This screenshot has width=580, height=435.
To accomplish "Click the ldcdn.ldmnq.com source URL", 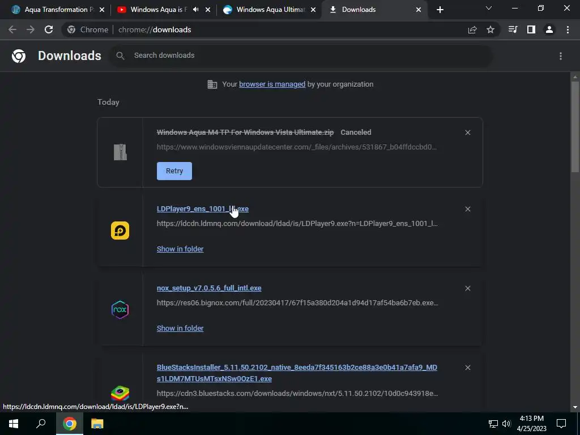I will 297,223.
